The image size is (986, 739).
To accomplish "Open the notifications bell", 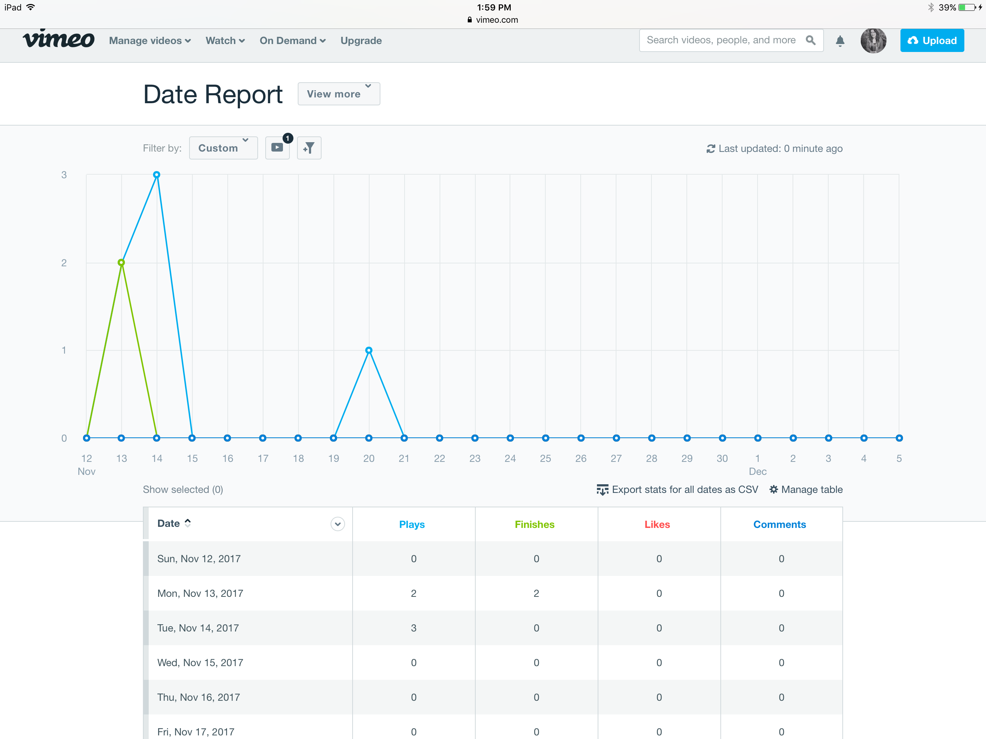I will pyautogui.click(x=840, y=41).
